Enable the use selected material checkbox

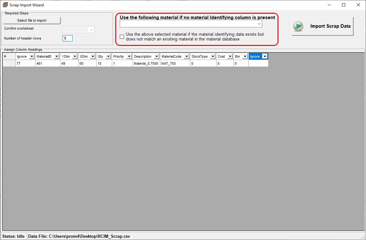[122, 37]
